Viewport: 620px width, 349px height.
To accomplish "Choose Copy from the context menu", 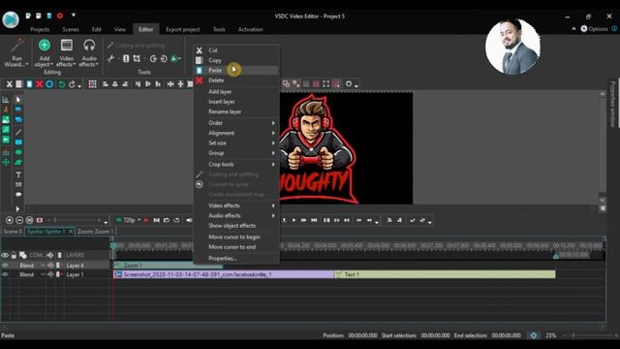I will (236, 60).
